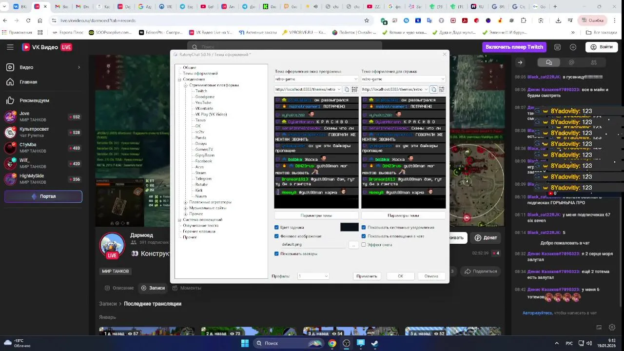Click the VK Видео LIVE logo
The image size is (624, 351).
coord(47,47)
